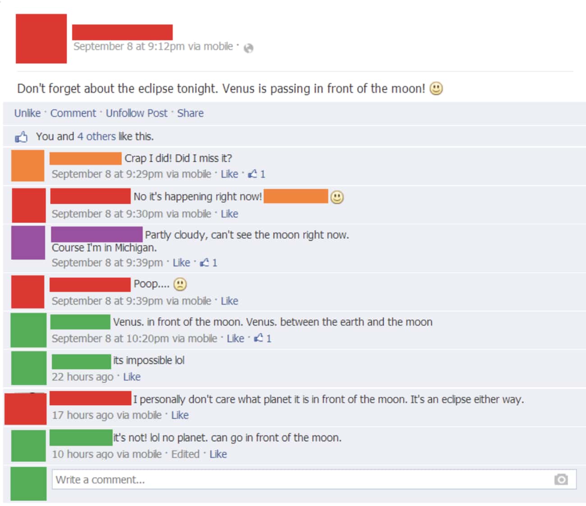
Task: Click 'Edited' on the last comment
Action: point(185,454)
